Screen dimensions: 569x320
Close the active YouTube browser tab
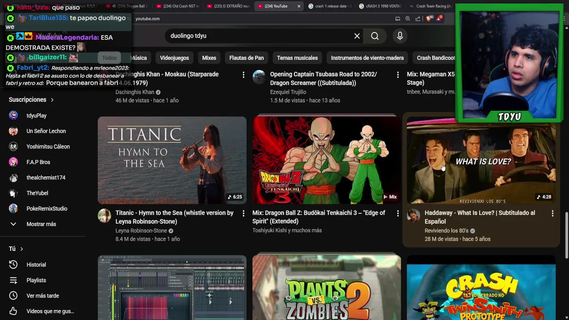click(299, 6)
